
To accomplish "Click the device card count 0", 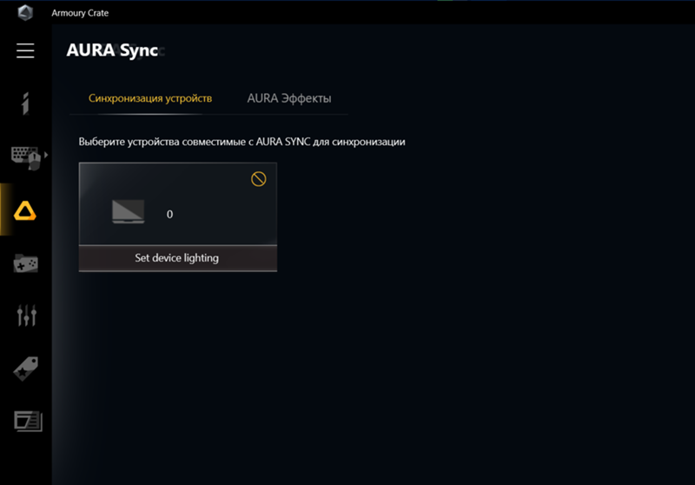I will (x=169, y=215).
